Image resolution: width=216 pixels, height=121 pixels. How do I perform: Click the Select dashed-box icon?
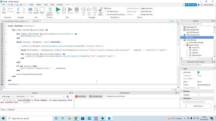42,9
